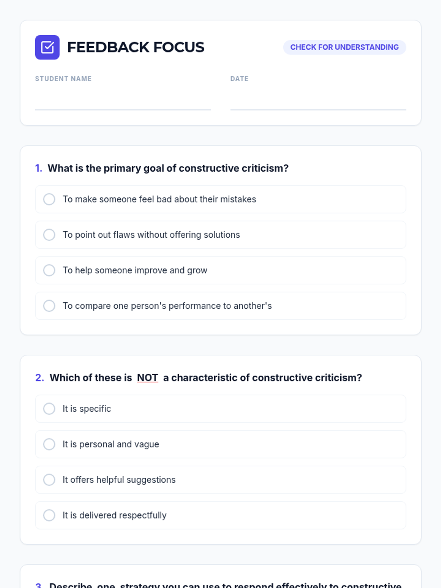Click the Check for Understanding badge

tap(344, 47)
